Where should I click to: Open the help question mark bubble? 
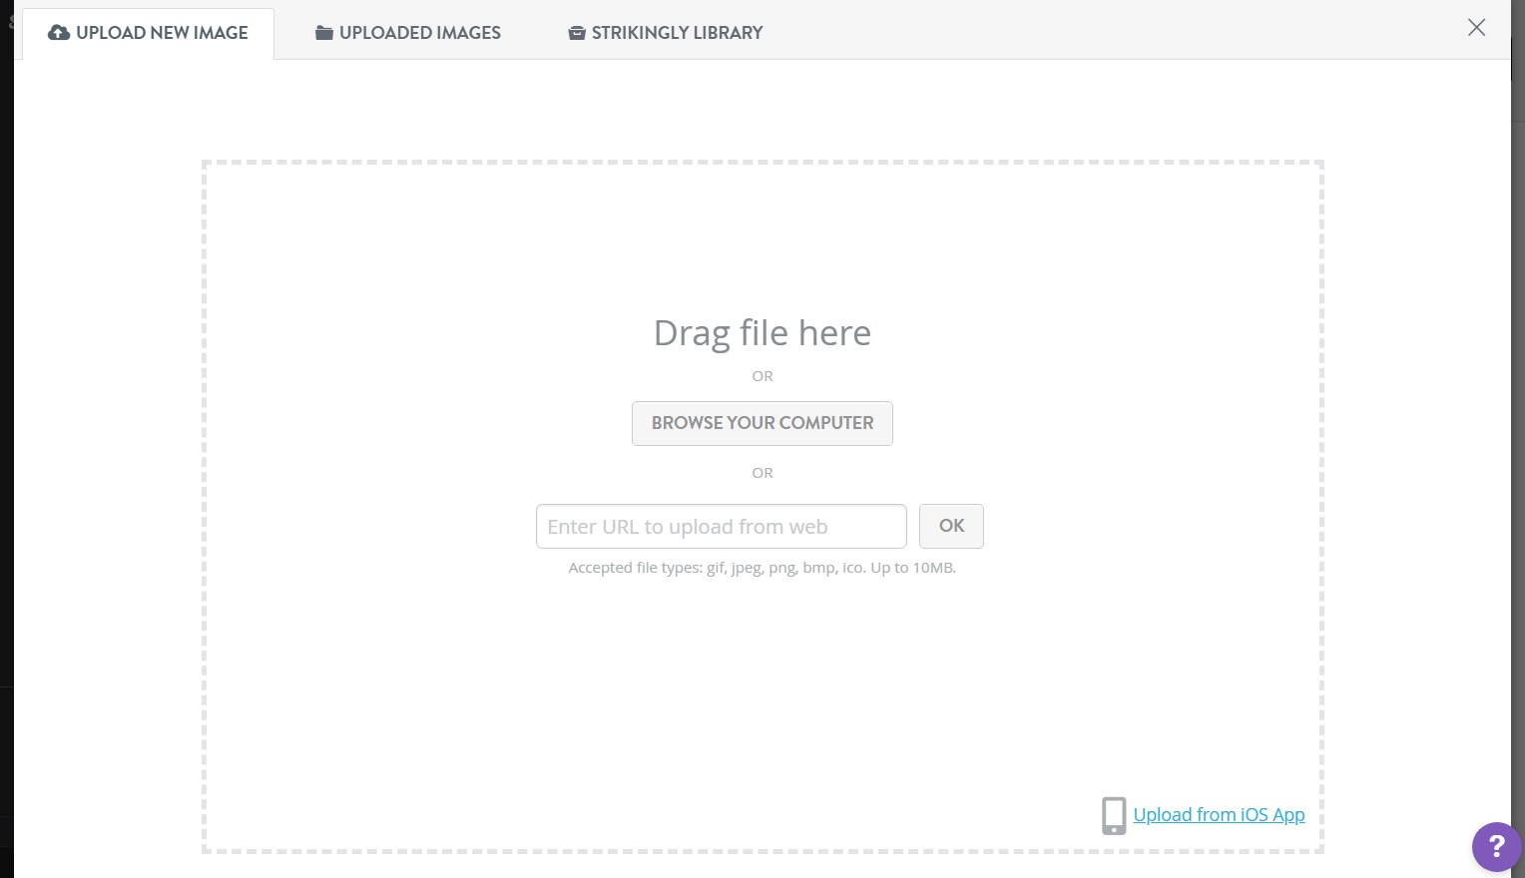[x=1496, y=847]
